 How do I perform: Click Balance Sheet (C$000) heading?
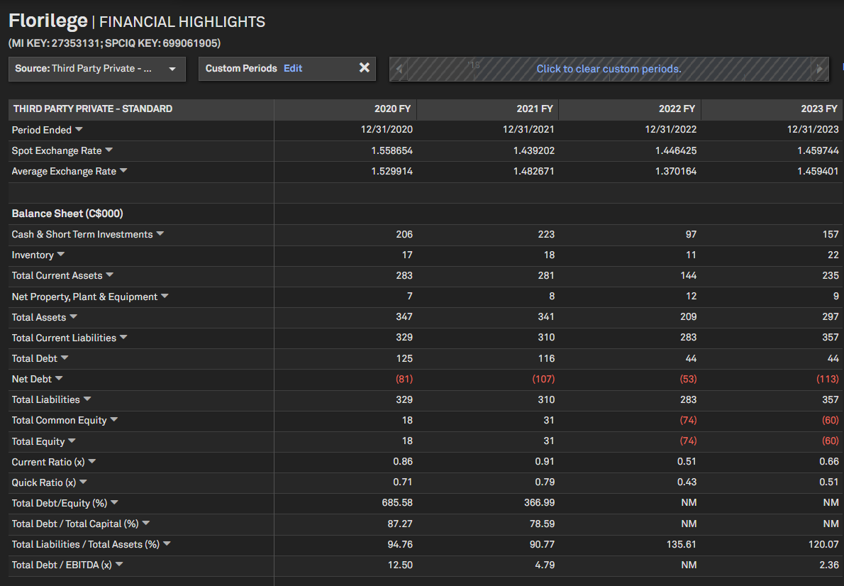(x=67, y=214)
